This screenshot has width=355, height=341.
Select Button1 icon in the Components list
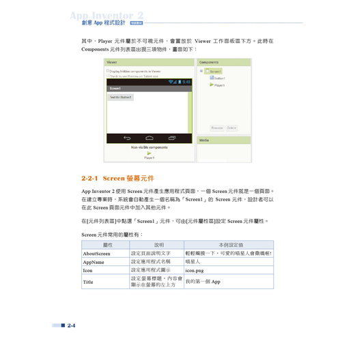212,78
